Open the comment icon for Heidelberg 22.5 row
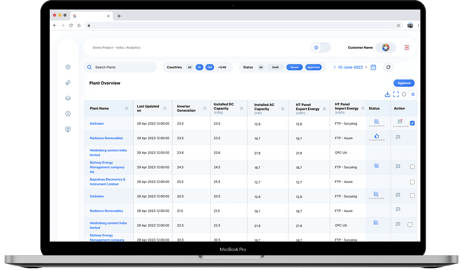Image resolution: width=463 pixels, height=270 pixels. tap(398, 224)
